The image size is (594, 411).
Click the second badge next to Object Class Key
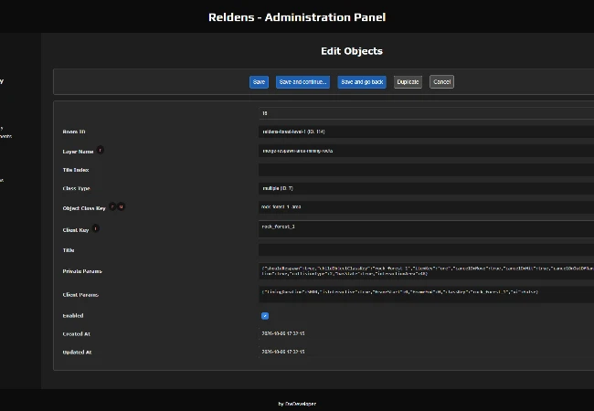pyautogui.click(x=121, y=206)
